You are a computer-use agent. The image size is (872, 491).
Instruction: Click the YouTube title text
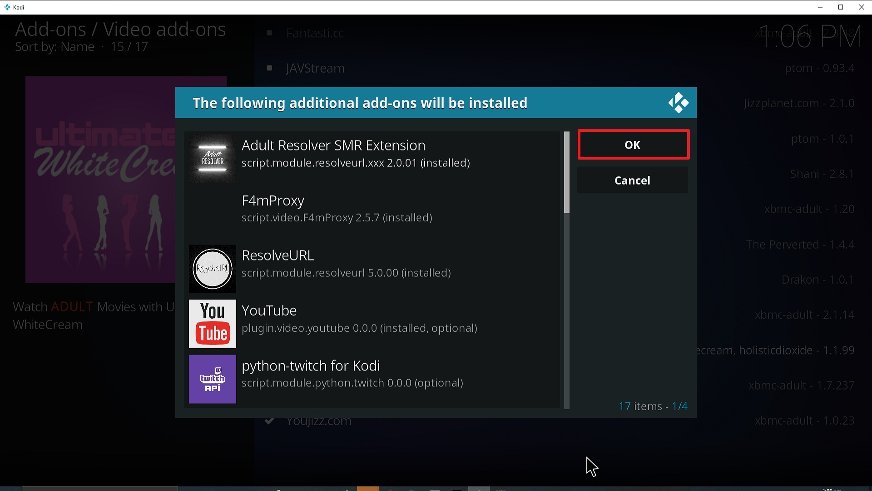click(x=269, y=311)
